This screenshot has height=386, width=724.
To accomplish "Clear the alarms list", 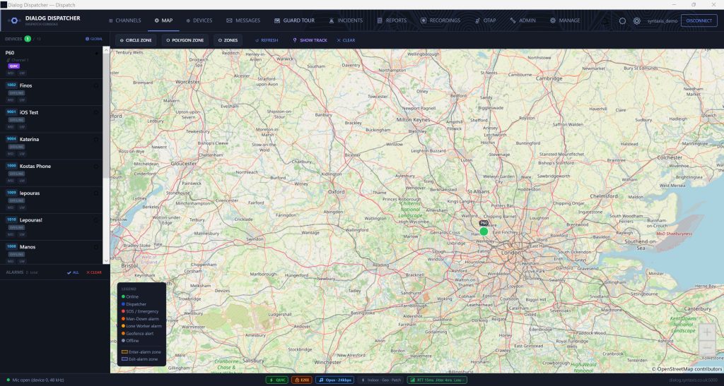I will tap(94, 272).
